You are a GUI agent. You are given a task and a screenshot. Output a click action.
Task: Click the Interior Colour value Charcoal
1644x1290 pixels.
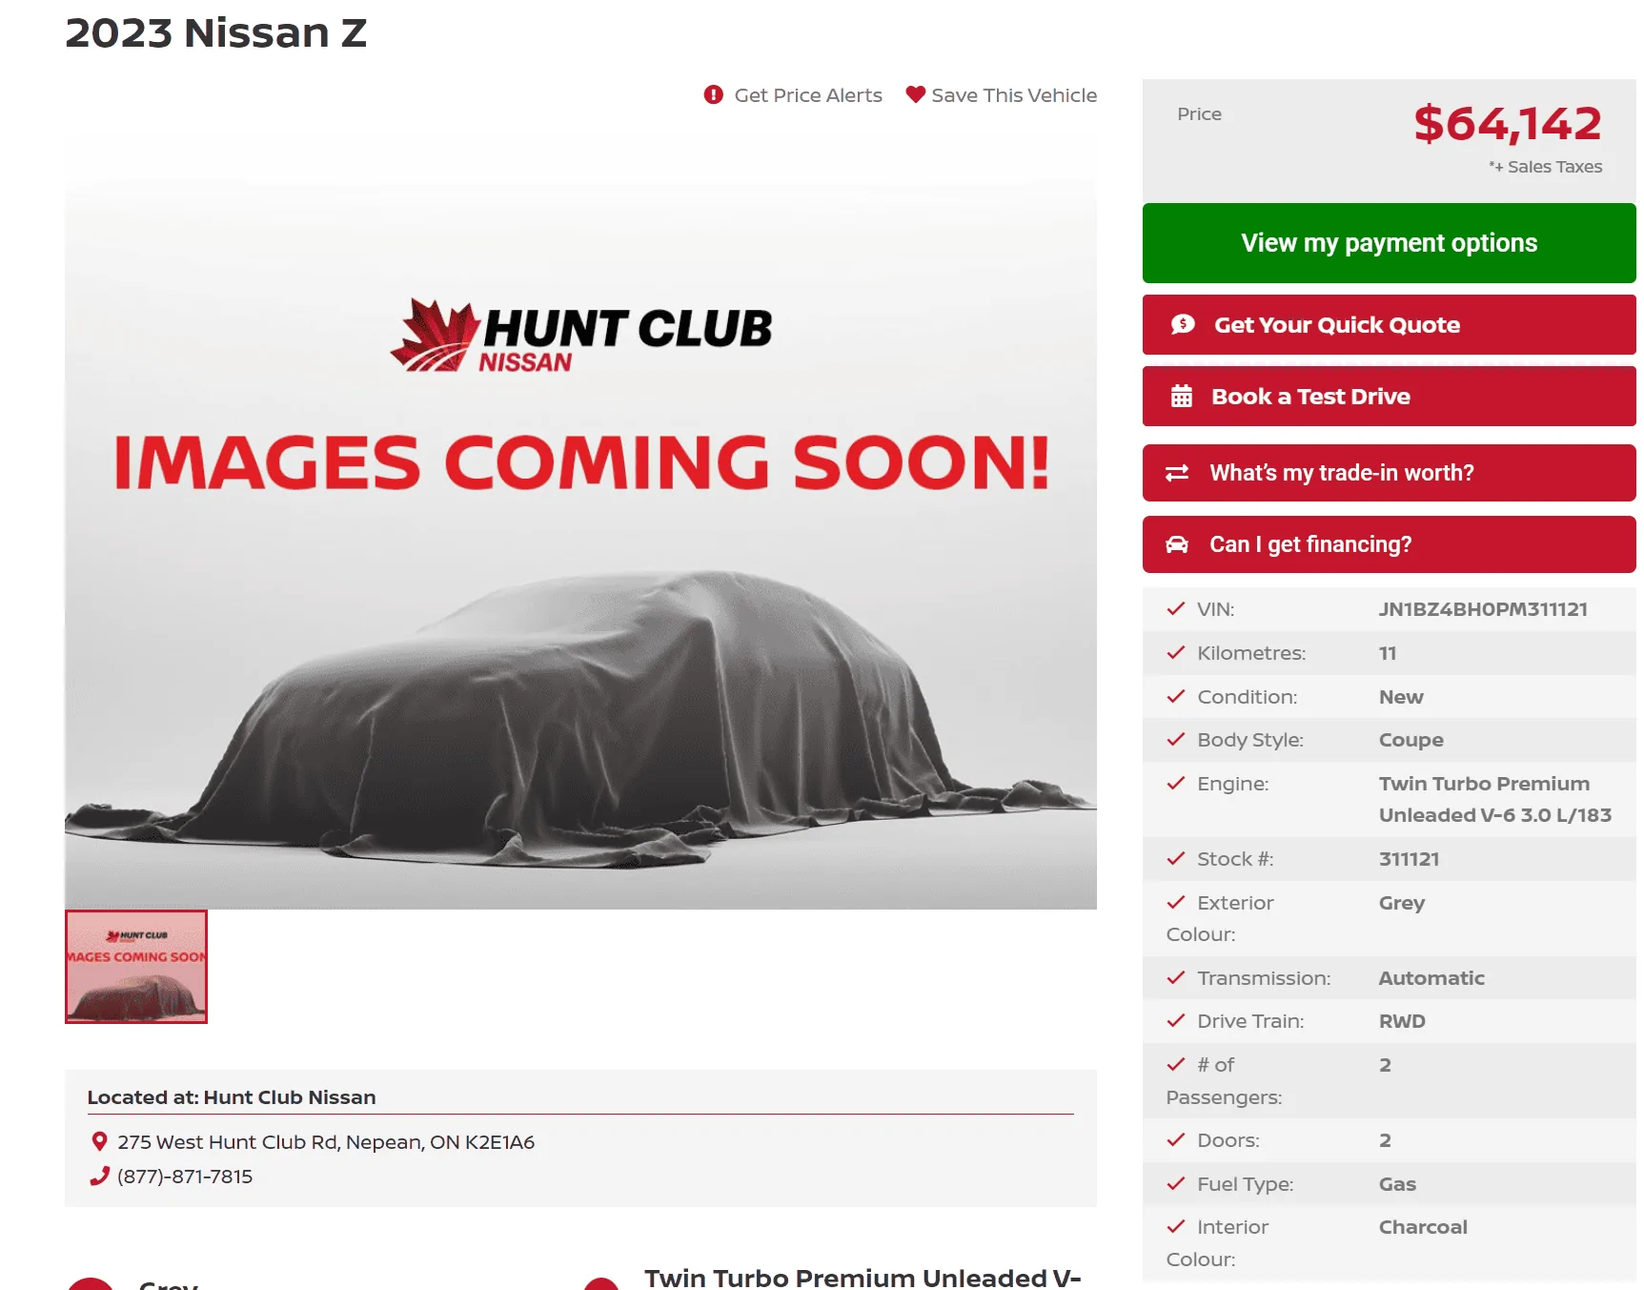pos(1423,1227)
